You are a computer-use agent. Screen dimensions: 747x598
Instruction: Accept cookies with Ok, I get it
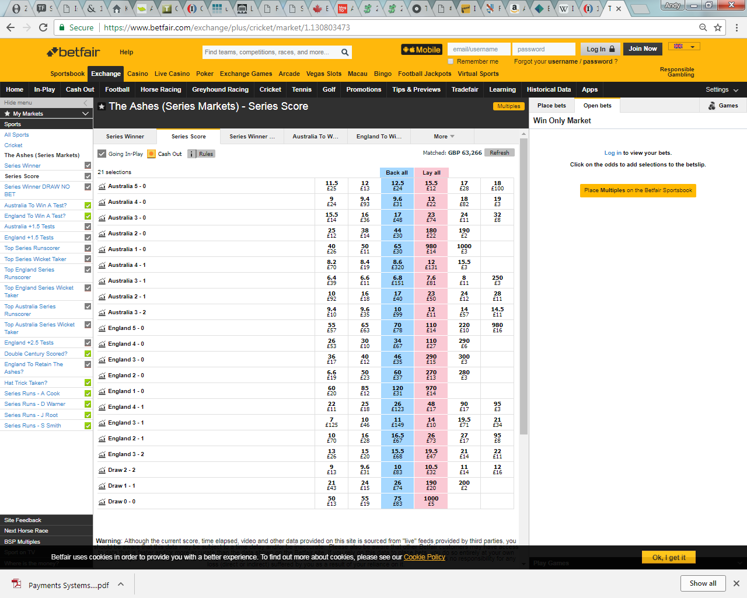click(x=669, y=557)
